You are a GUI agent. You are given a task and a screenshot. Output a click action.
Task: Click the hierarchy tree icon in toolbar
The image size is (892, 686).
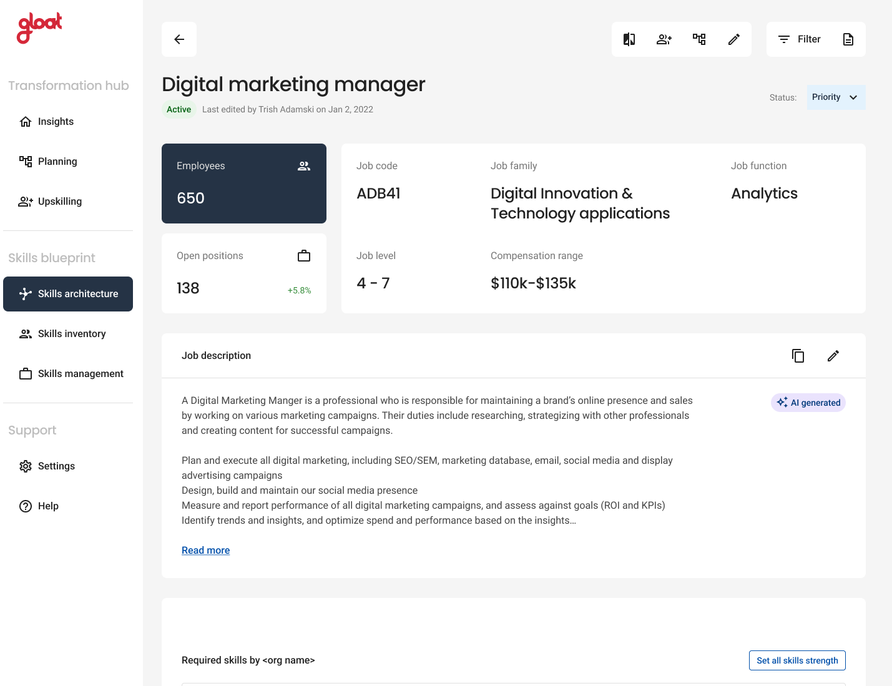tap(699, 39)
